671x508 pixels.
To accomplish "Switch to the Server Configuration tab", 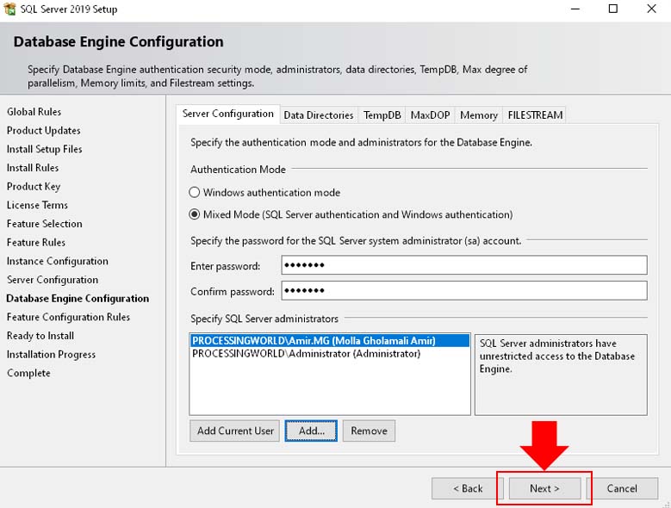I will (x=228, y=114).
